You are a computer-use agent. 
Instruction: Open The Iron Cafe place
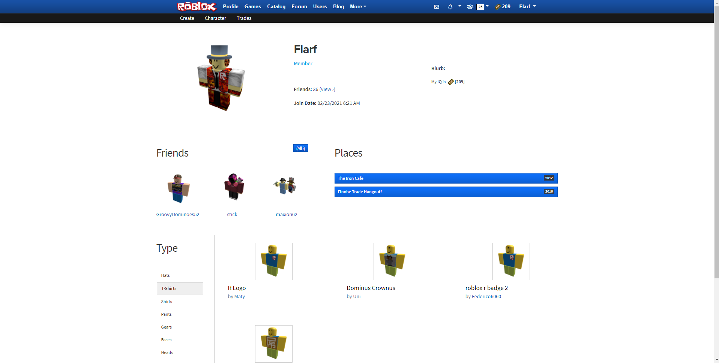[x=413, y=178]
